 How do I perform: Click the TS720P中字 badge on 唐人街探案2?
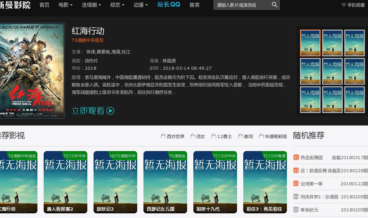[75, 156]
